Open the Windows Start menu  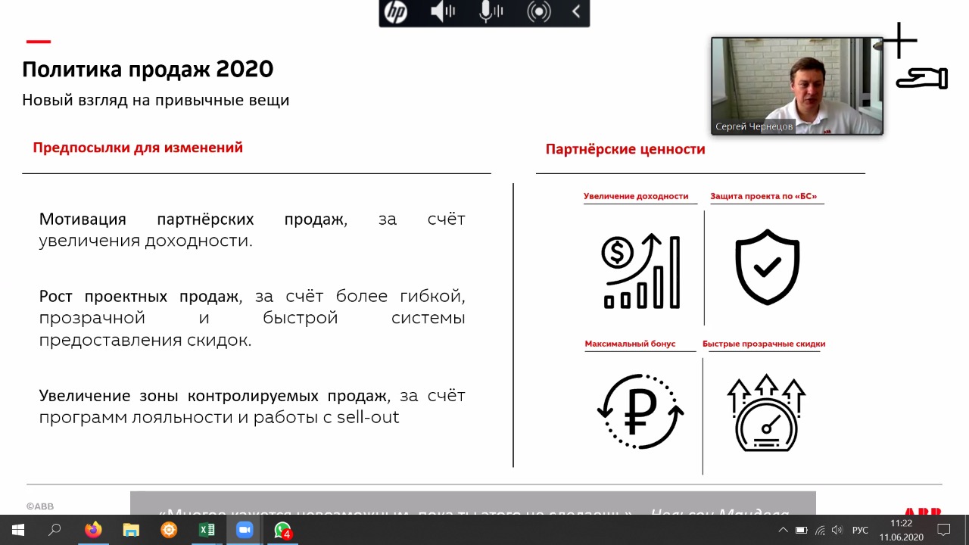pyautogui.click(x=18, y=530)
